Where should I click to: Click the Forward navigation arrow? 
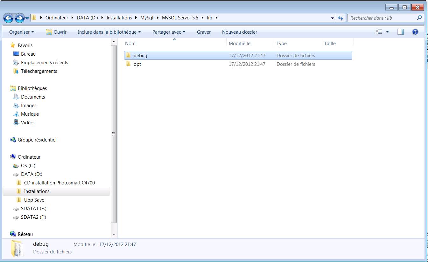pos(19,18)
